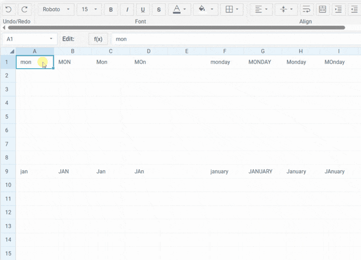
Task: Open the Roboto font family dropdown
Action: click(x=56, y=9)
